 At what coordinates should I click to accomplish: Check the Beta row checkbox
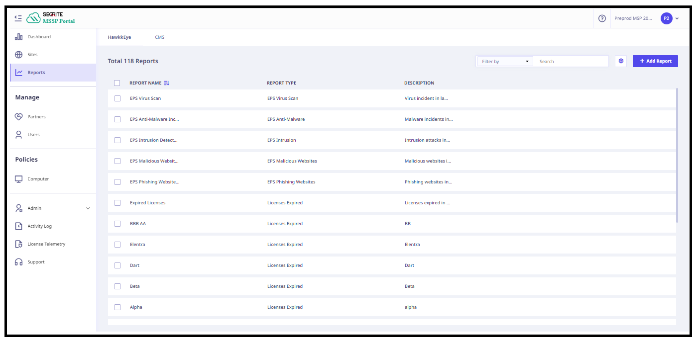point(117,286)
